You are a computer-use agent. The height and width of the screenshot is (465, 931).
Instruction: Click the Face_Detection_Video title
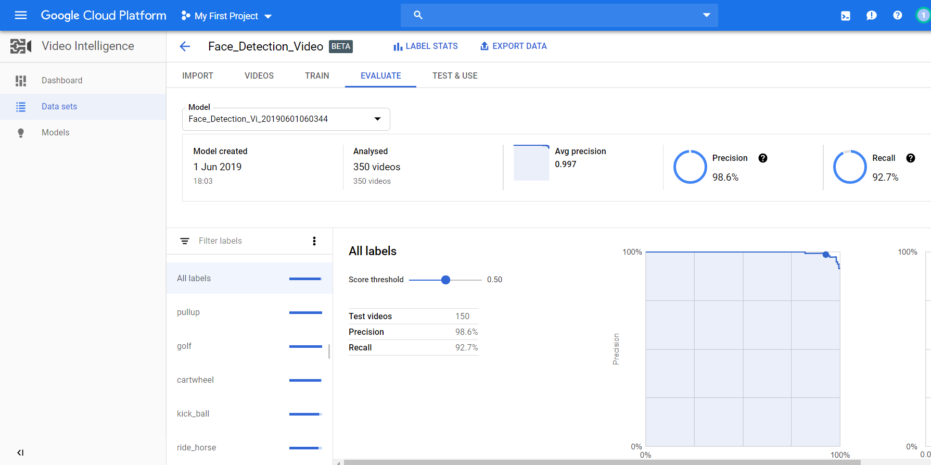tap(266, 46)
